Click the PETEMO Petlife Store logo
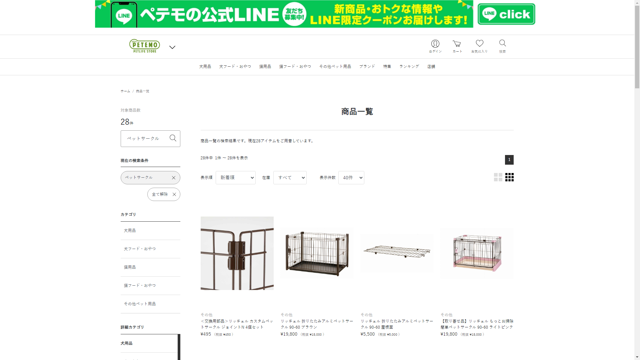 [x=145, y=46]
